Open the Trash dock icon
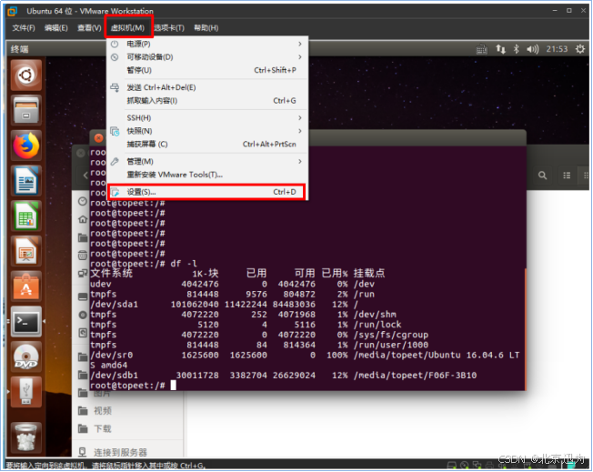593x472 pixels. coord(25,437)
